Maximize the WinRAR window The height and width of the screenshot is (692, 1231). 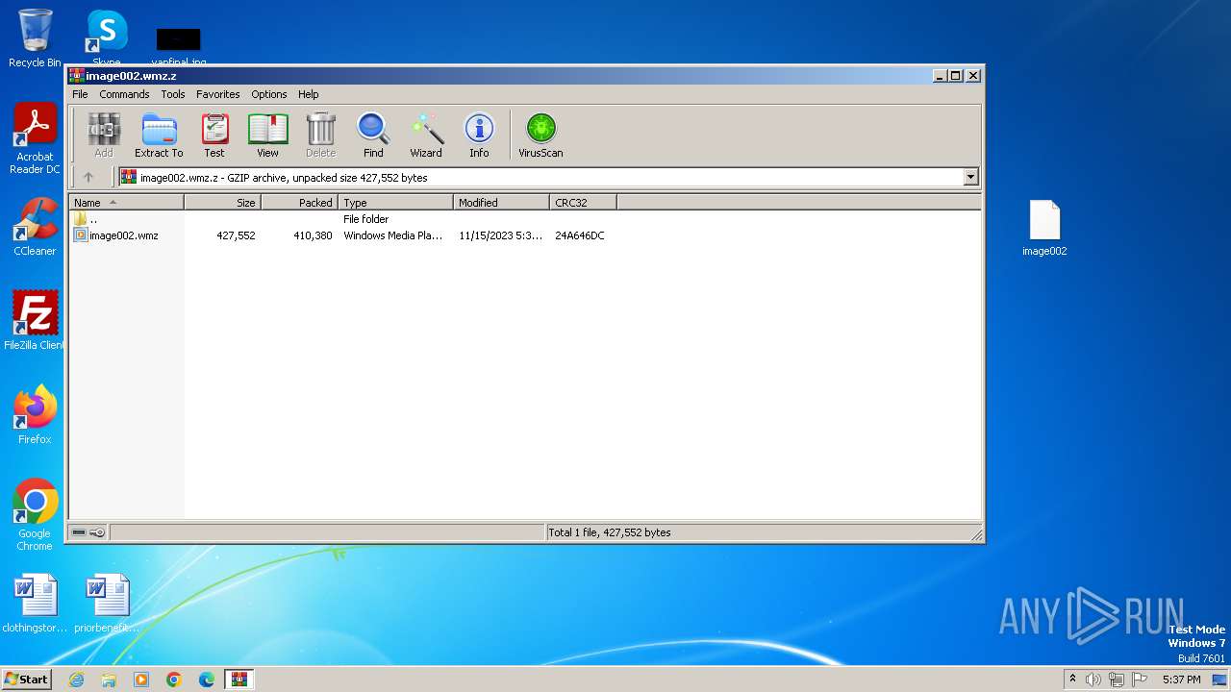[x=955, y=75]
